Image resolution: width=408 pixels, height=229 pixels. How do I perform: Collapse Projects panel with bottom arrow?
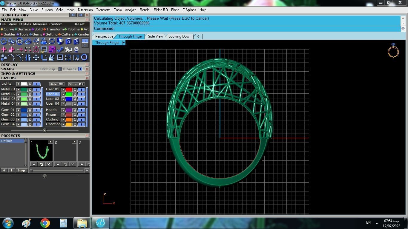coord(45,176)
